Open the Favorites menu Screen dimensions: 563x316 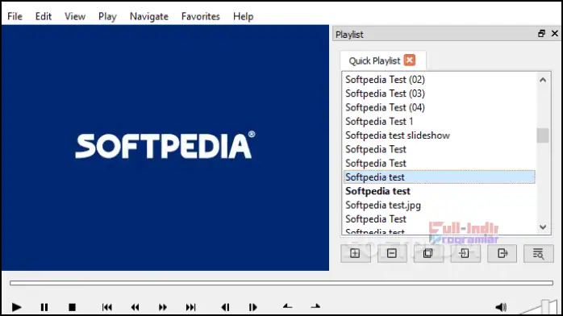click(x=200, y=16)
